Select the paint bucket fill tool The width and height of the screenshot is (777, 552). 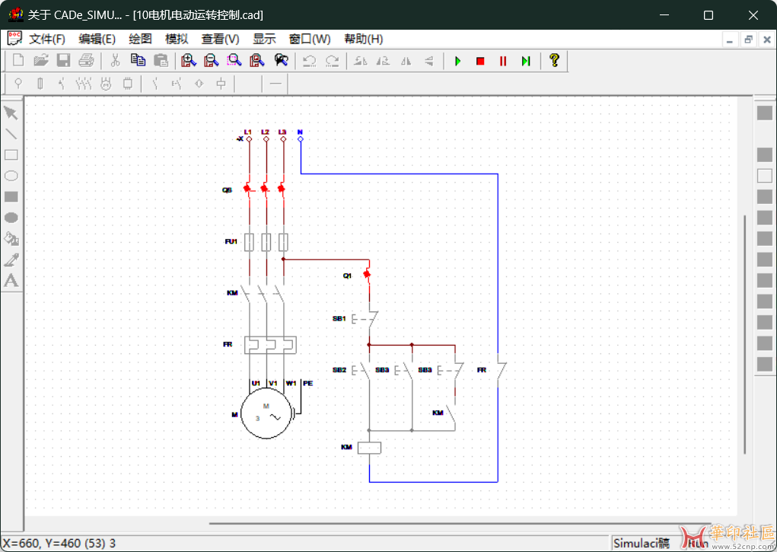11,238
